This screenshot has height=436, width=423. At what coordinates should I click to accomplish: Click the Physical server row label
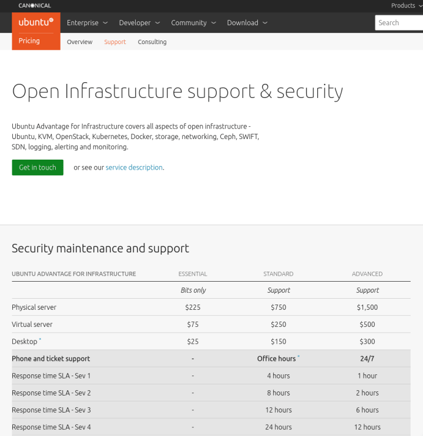[34, 307]
